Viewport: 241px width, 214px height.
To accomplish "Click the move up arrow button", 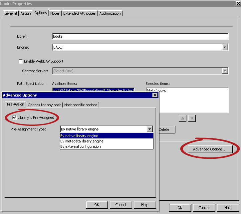I will pyautogui.click(x=183, y=118).
